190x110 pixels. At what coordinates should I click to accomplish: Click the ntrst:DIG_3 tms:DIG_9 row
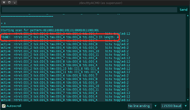click(x=65, y=100)
